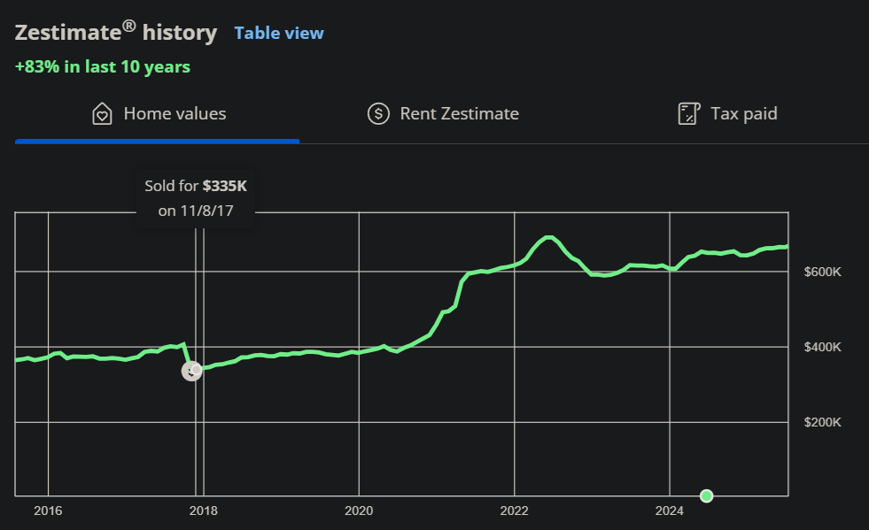
Task: Click the $600K axis label
Action: click(822, 272)
